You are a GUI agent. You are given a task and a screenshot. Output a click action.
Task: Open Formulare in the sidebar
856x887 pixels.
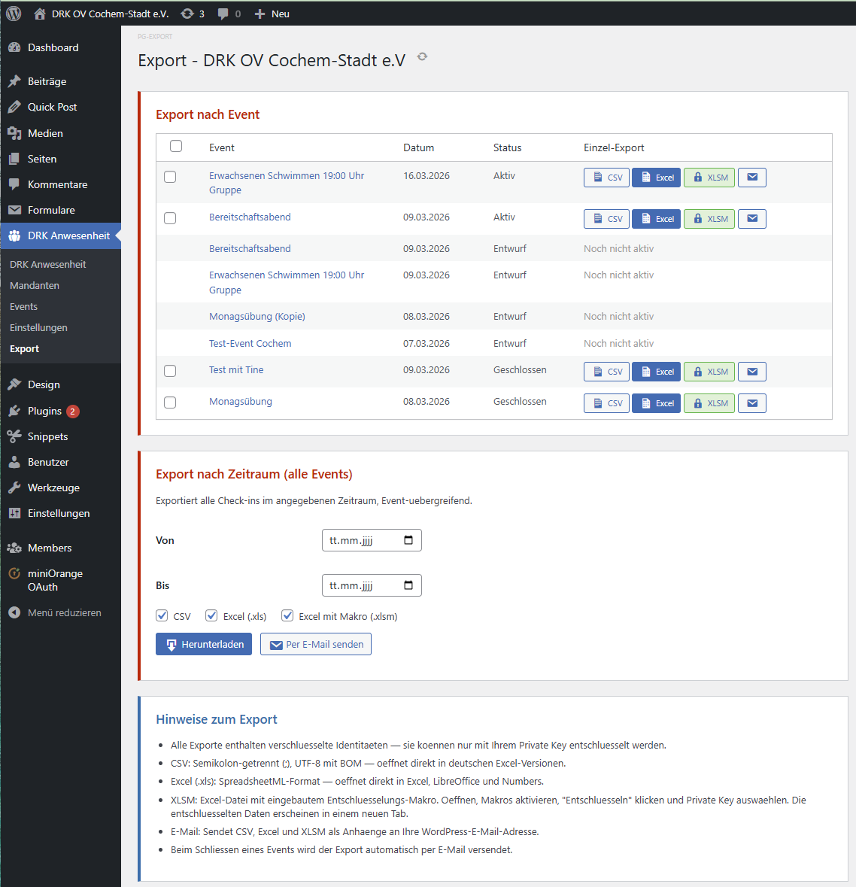[x=60, y=210]
